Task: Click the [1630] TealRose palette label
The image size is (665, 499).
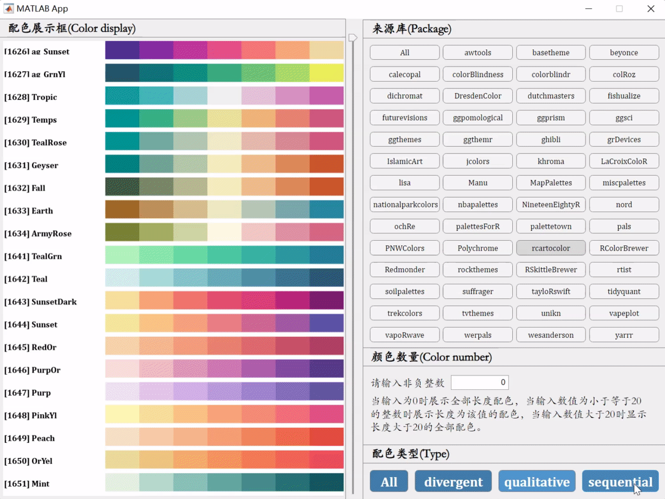Action: 35,143
